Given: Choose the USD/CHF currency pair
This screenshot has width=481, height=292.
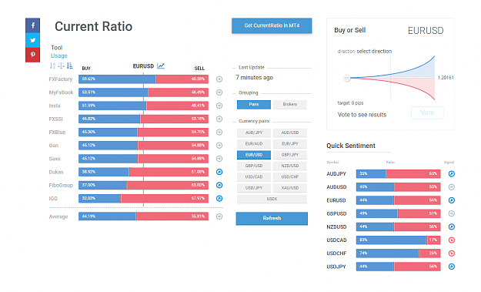Looking at the screenshot, I should (290, 177).
